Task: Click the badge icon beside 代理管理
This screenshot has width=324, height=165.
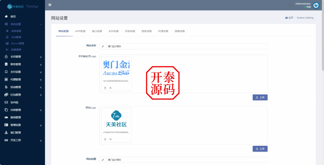Action: click(x=6, y=80)
